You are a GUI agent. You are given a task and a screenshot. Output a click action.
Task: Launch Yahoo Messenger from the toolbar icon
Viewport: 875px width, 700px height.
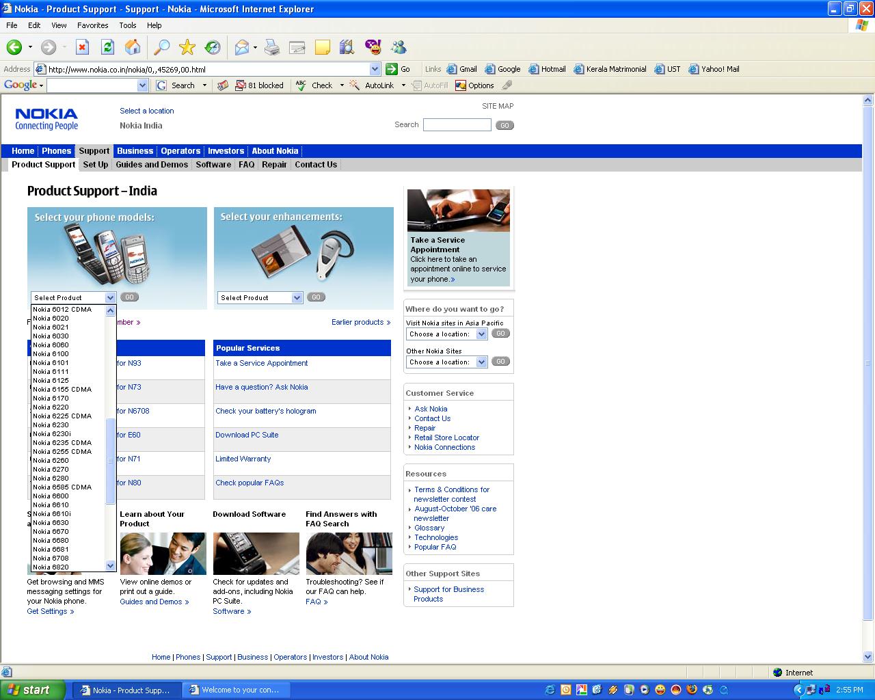pos(373,47)
